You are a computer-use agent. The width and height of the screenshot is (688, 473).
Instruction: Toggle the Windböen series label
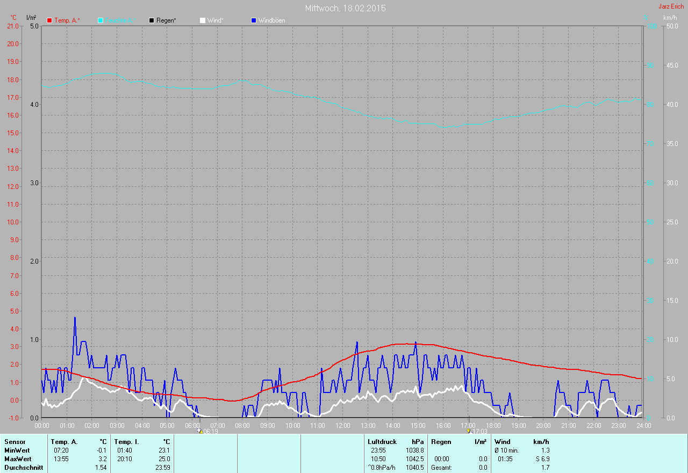(x=271, y=20)
